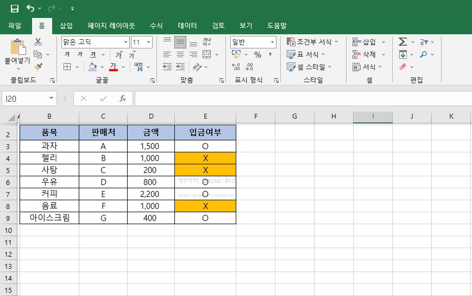The height and width of the screenshot is (296, 472).
Task: Click the formula bar input field
Action: point(303,98)
